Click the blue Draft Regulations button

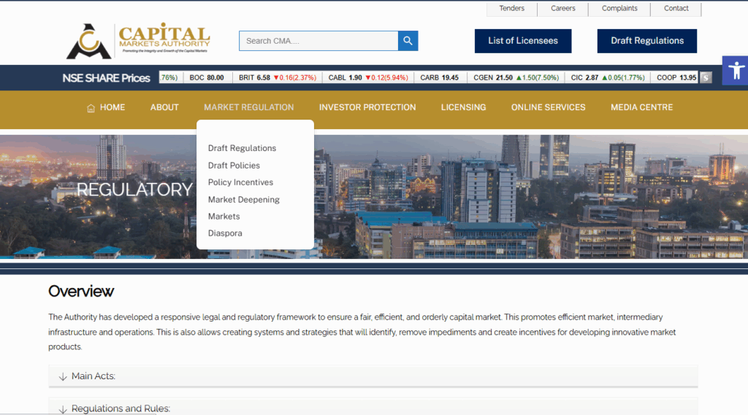pos(647,41)
